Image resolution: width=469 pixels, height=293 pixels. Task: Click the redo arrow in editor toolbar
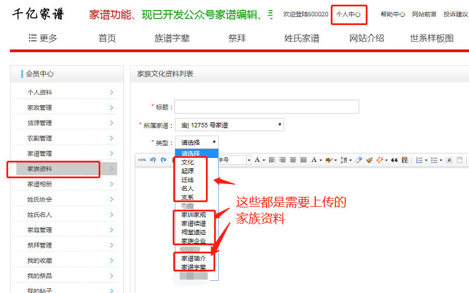(x=163, y=160)
